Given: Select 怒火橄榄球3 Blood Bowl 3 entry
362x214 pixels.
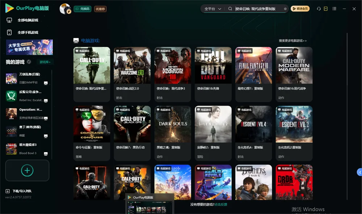Looking at the screenshot, I should pos(27,149).
